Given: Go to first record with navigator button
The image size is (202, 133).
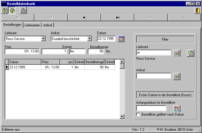Looking at the screenshot, I should (x=18, y=17).
